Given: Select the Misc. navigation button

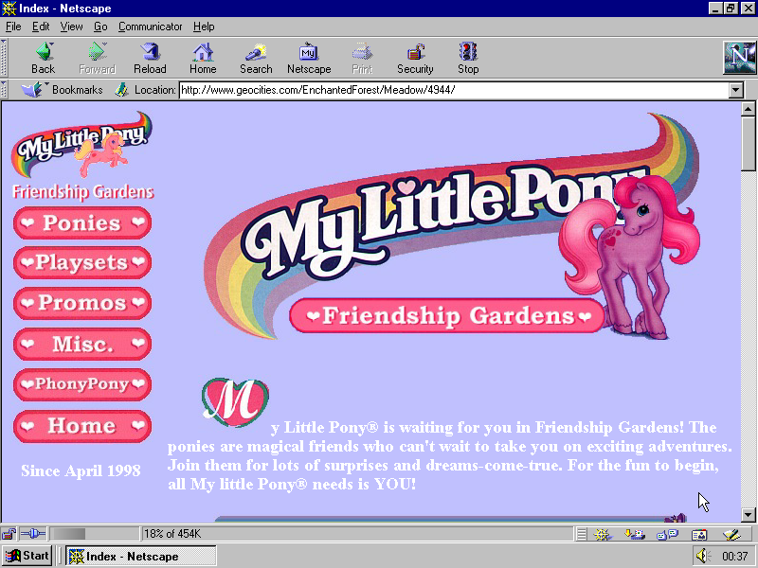Looking at the screenshot, I should (82, 344).
